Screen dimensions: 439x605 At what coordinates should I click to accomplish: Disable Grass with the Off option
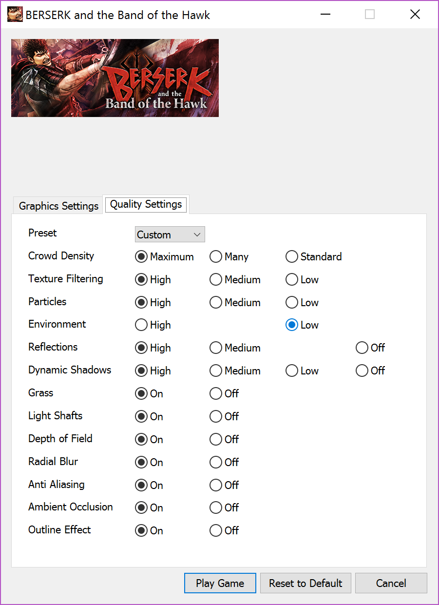tap(216, 394)
